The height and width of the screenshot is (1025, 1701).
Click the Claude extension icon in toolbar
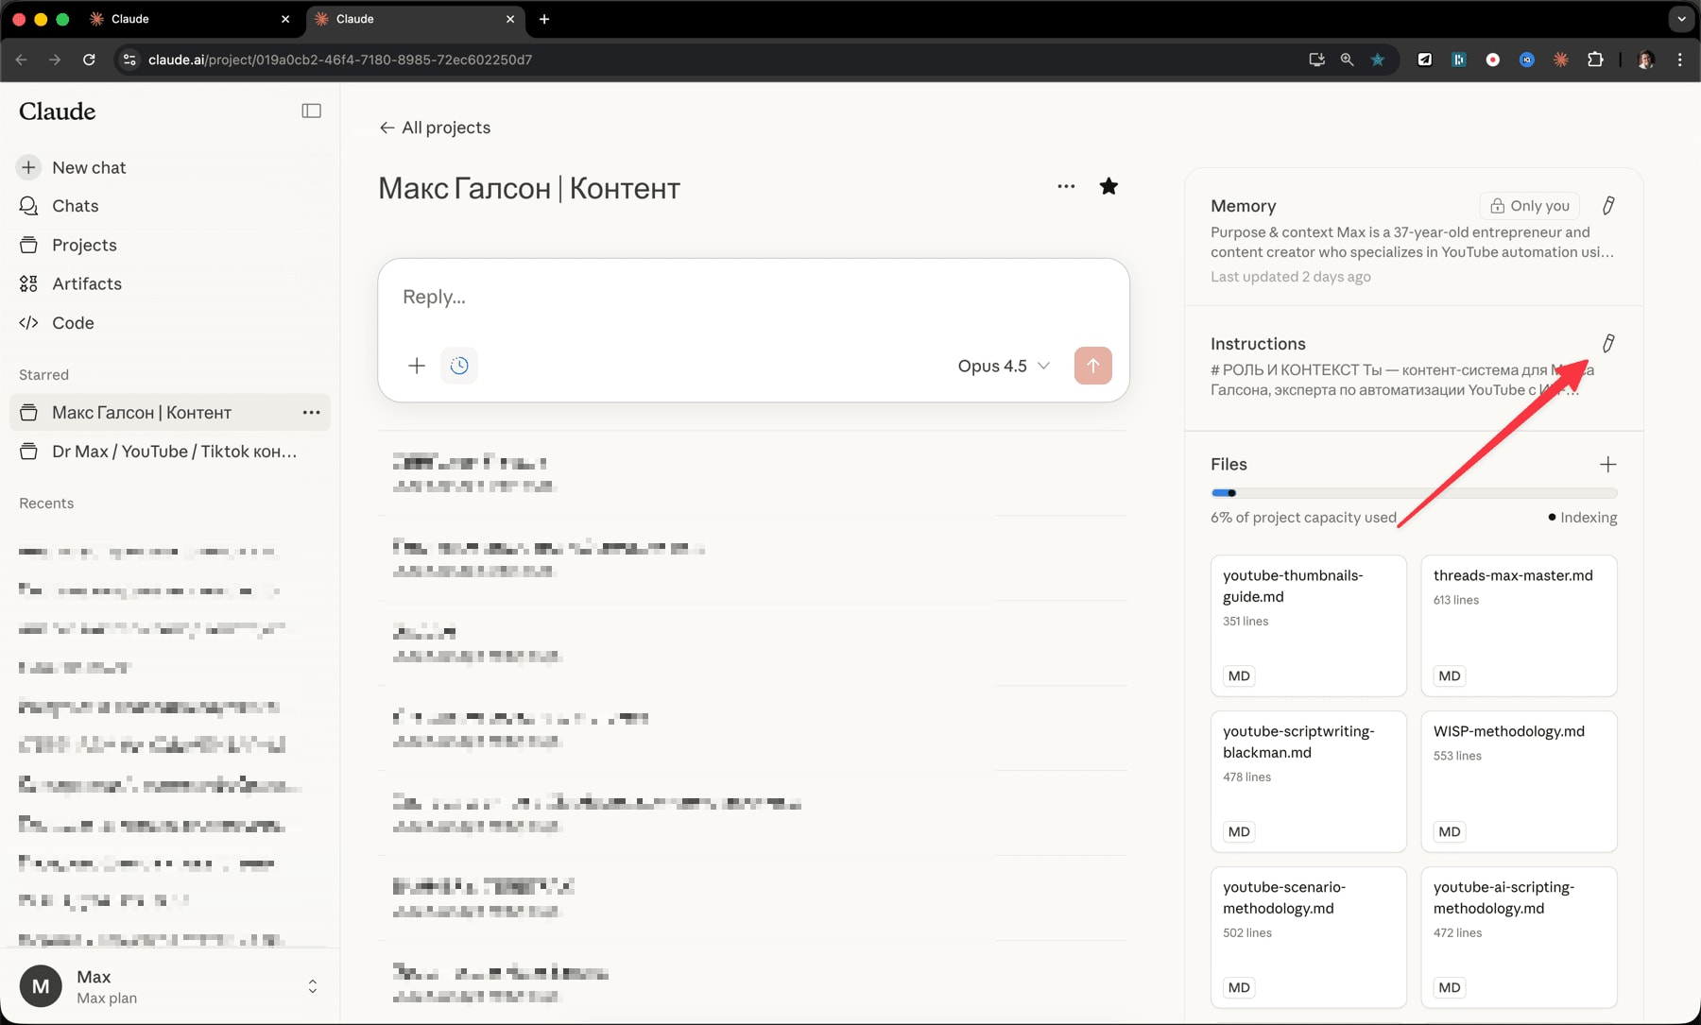1561,60
